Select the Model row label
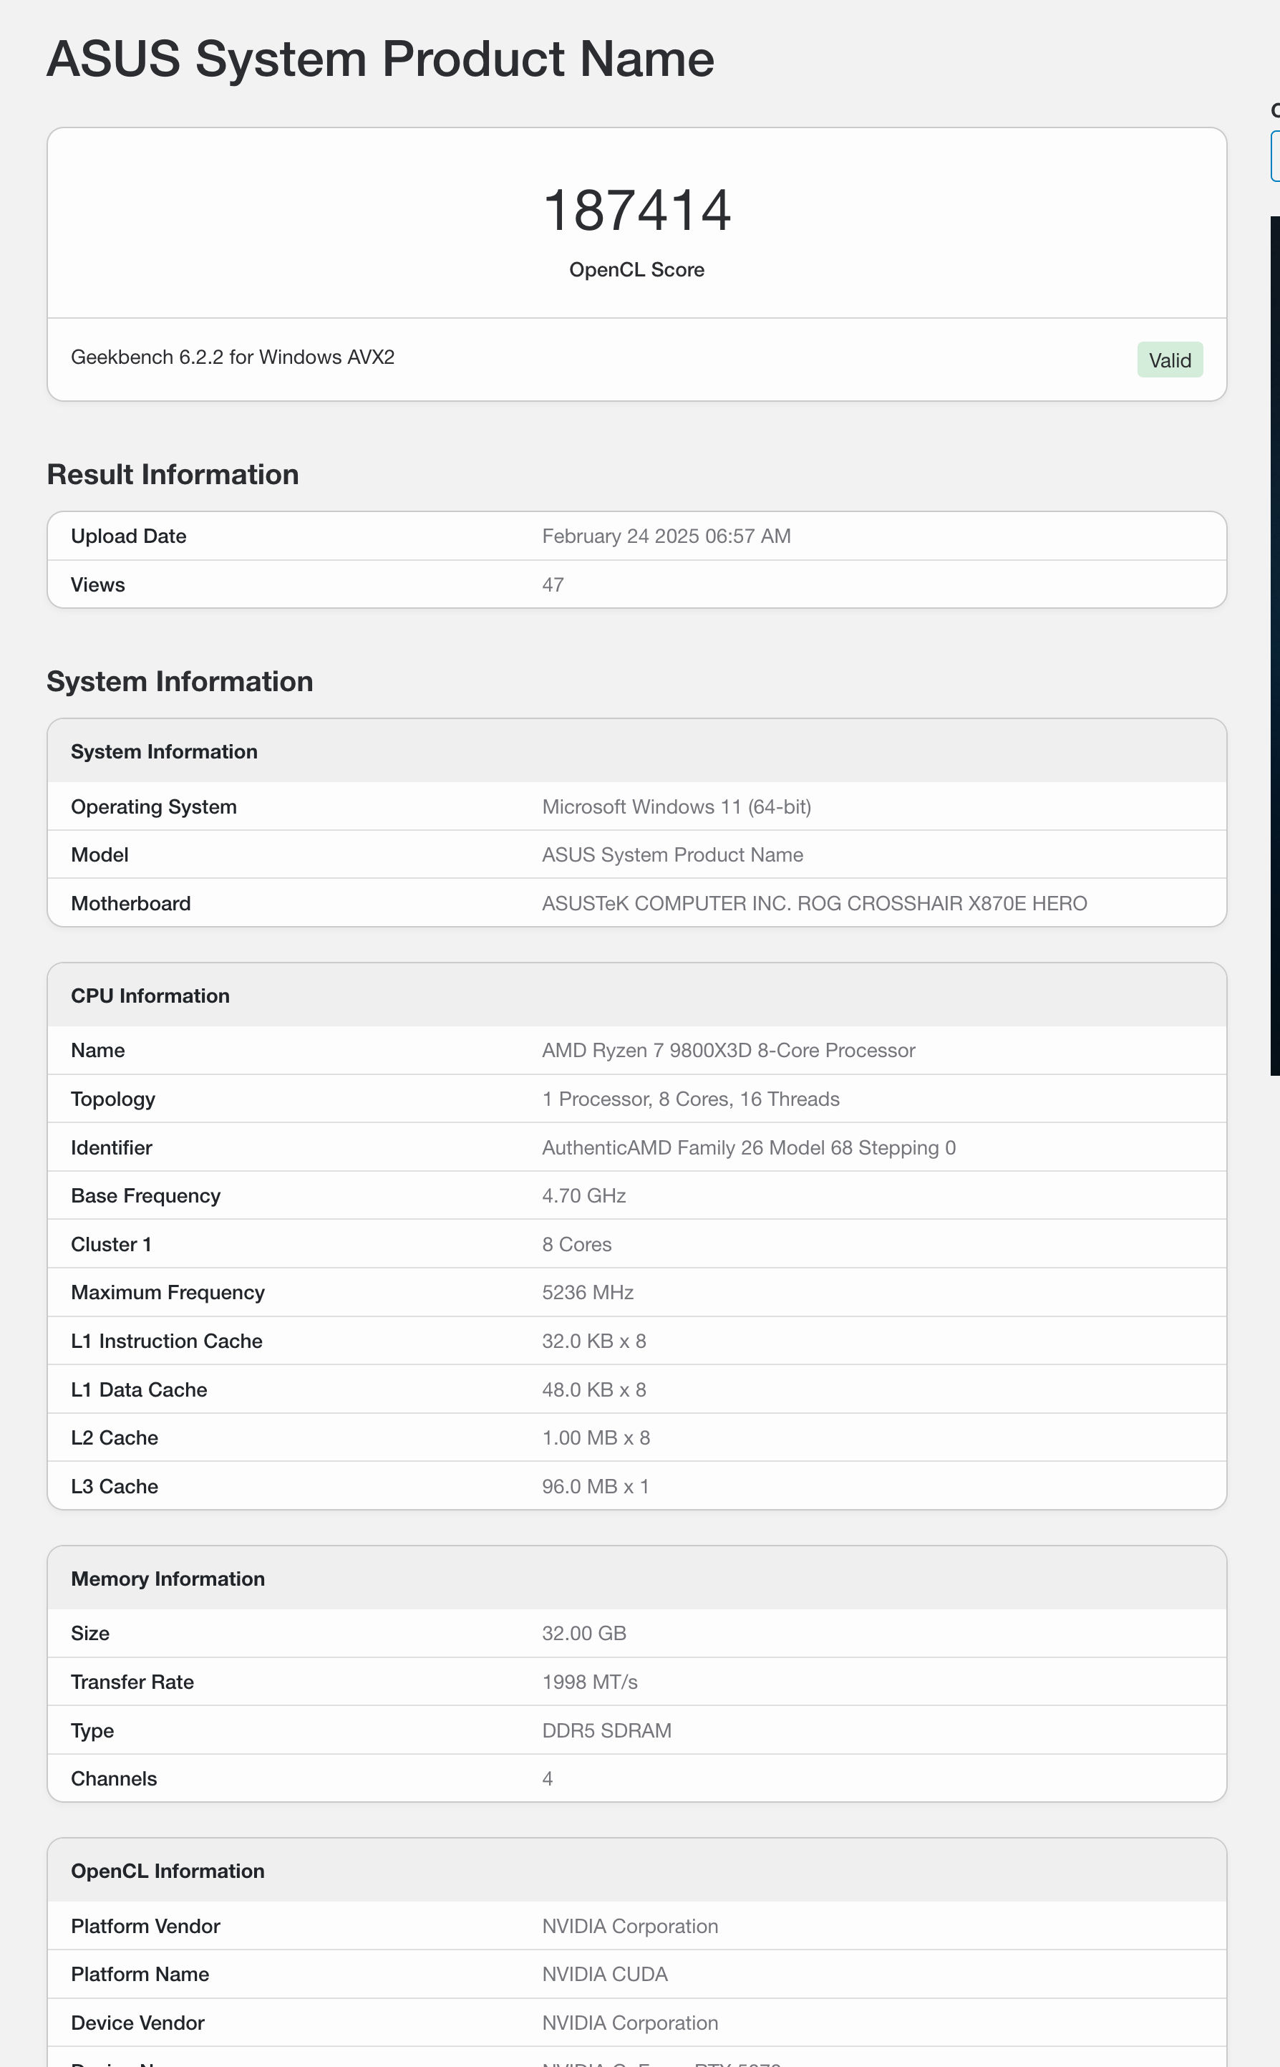The width and height of the screenshot is (1280, 2067). tap(100, 854)
